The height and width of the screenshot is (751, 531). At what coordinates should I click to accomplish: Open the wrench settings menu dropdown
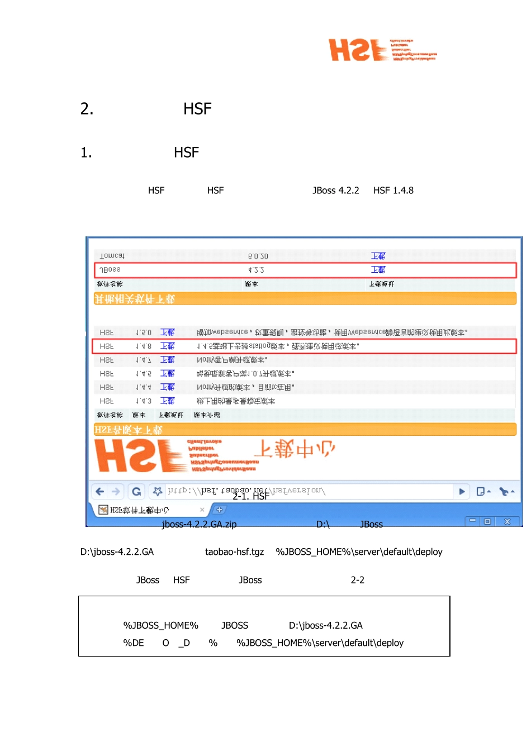(507, 491)
